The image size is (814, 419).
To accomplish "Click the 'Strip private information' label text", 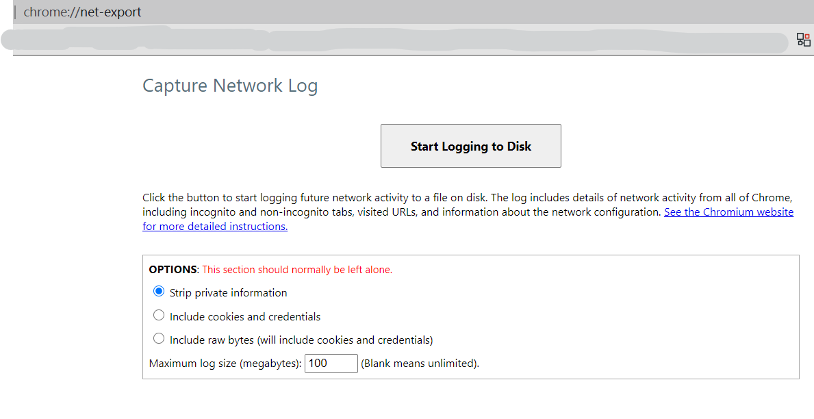I will (229, 293).
